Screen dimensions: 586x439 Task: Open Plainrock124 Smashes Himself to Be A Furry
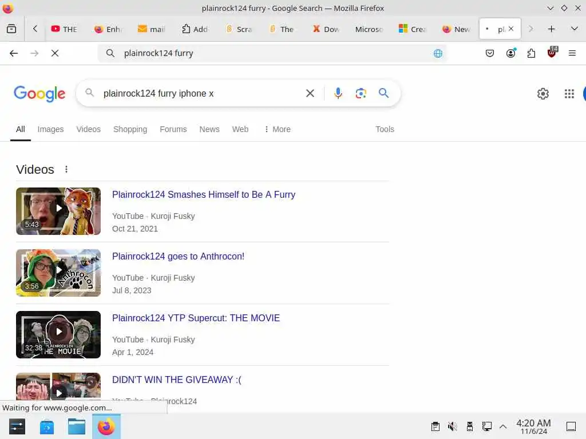tap(204, 194)
